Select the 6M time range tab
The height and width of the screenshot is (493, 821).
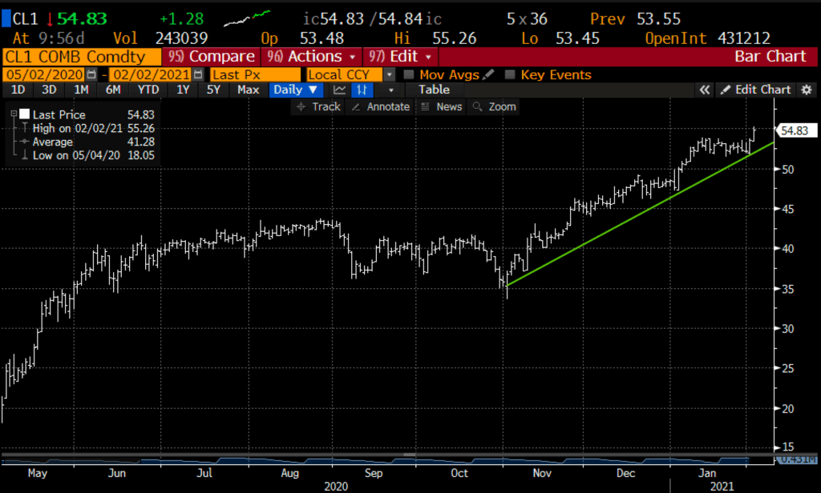click(113, 90)
